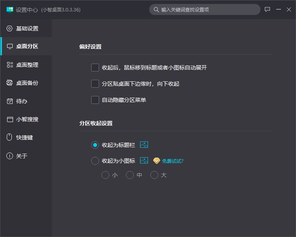Open 快捷键 settings
Screen dimensions: 296x237
click(x=26, y=137)
